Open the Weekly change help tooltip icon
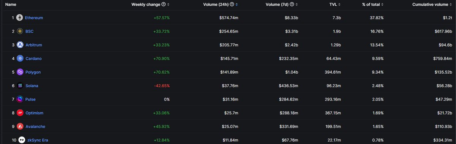Viewport: 456px width, 144px height. (x=163, y=5)
